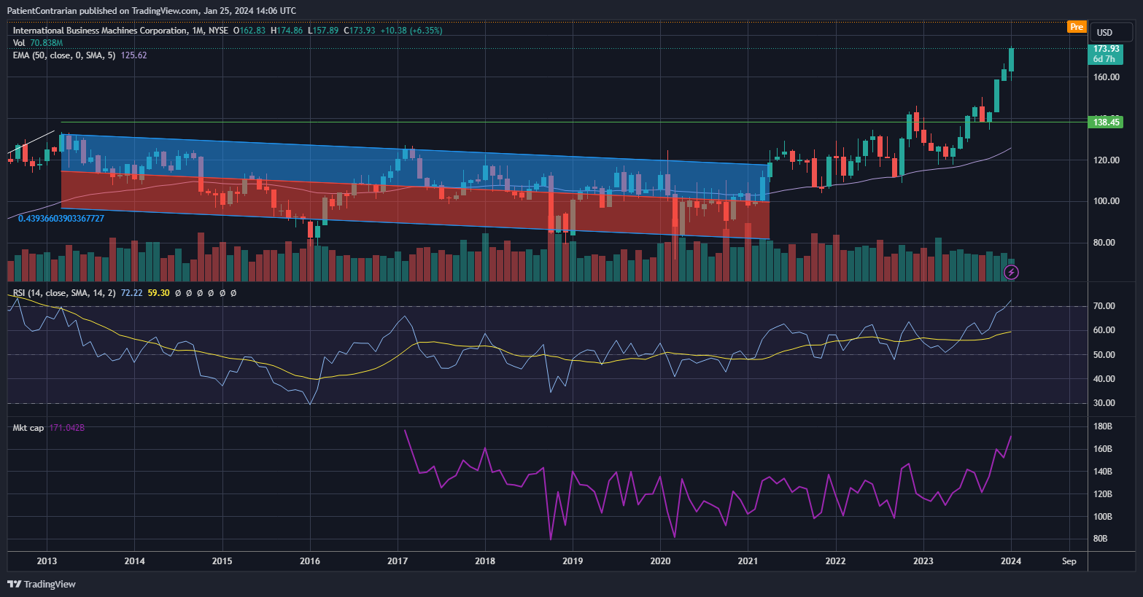This screenshot has height=597, width=1143.
Task: Select the RSI (14, close, SMA, 14, 2) legend
Action: point(64,293)
